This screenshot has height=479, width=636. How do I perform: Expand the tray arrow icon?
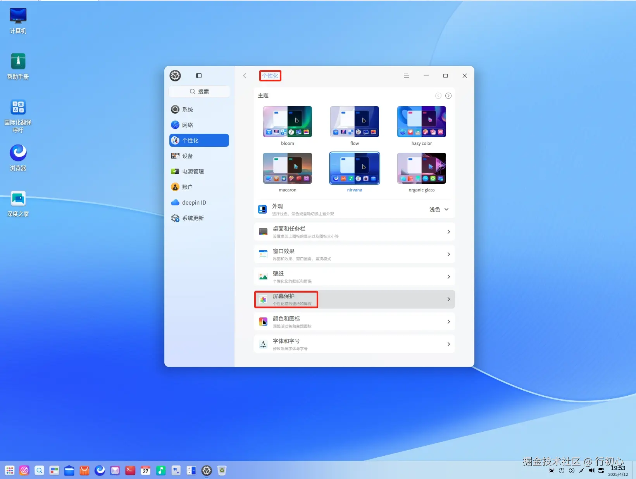pos(572,470)
